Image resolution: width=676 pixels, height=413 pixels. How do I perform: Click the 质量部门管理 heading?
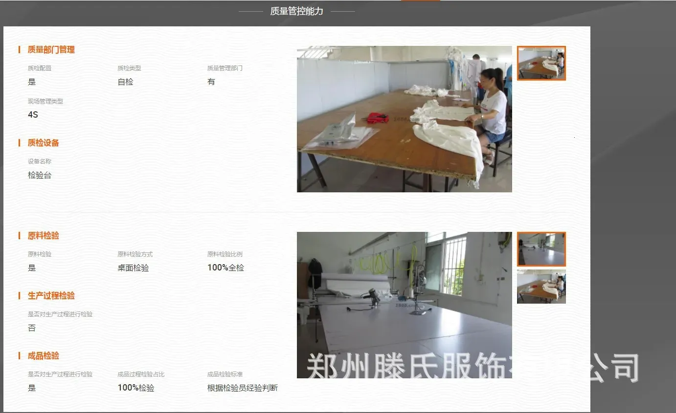51,49
